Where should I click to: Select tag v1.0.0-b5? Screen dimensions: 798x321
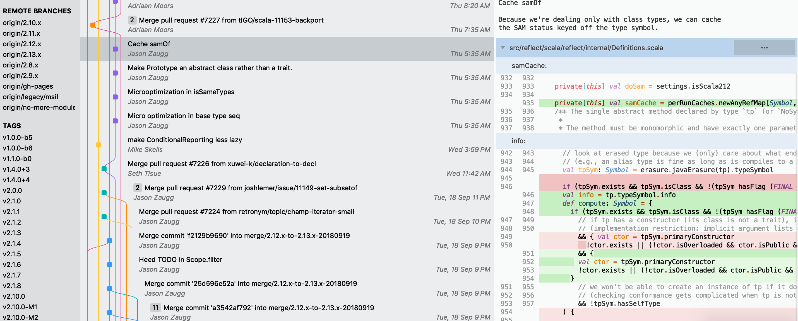click(17, 137)
